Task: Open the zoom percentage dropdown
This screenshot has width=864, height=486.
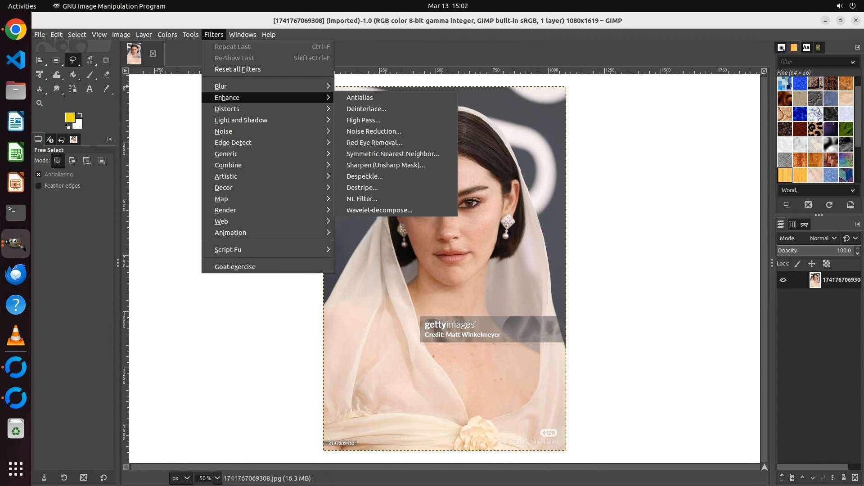Action: click(x=217, y=478)
